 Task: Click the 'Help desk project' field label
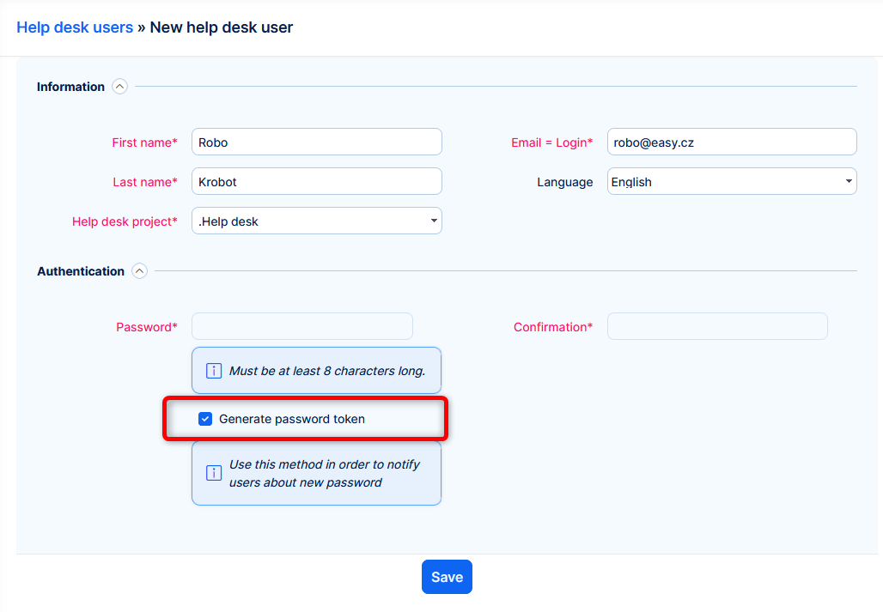click(125, 221)
